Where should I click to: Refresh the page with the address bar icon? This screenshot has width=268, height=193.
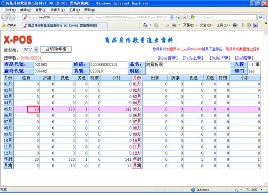(178, 17)
